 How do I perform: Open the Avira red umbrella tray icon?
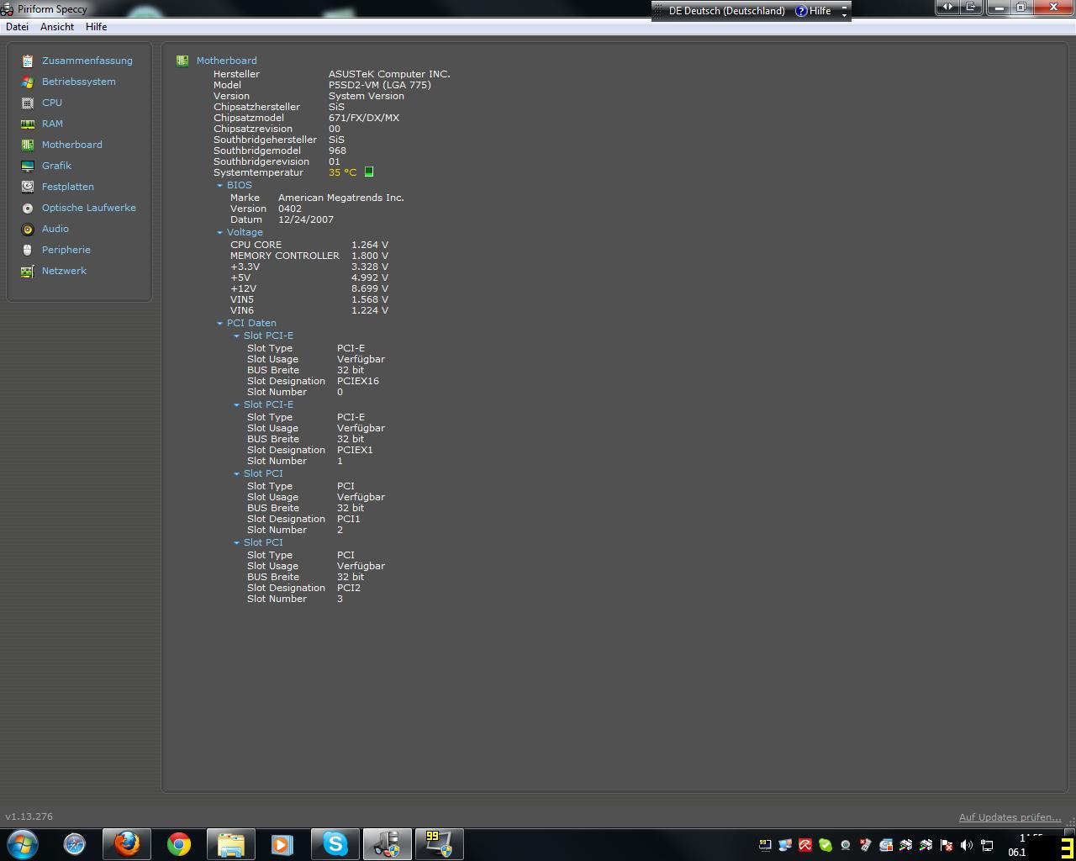805,845
